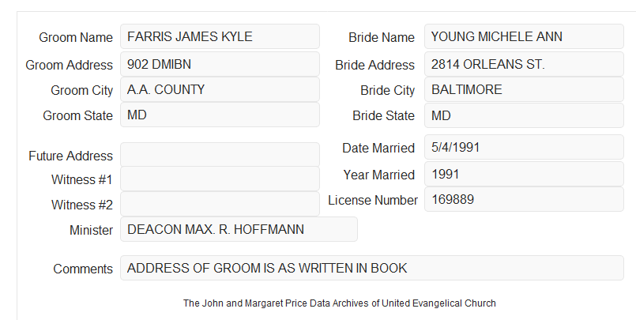The height and width of the screenshot is (320, 636).
Task: Click the License Number label
Action: click(x=373, y=201)
